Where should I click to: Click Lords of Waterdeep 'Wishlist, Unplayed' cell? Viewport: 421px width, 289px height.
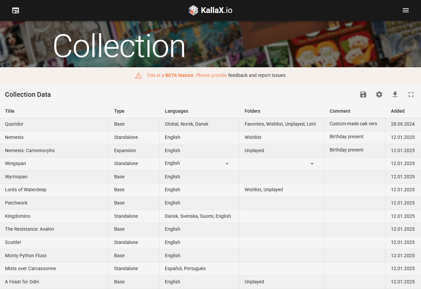coord(282,190)
